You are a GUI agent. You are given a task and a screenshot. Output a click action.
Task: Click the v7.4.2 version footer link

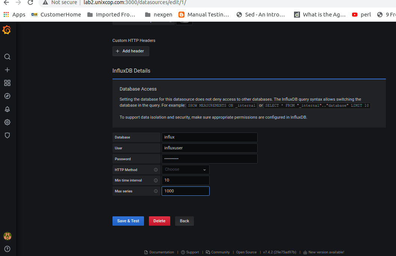tap(280, 252)
